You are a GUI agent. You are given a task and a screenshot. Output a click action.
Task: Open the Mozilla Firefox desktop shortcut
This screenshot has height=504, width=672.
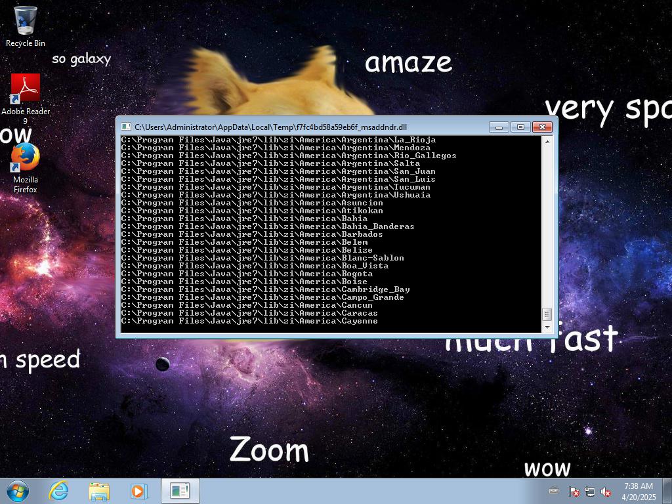point(26,168)
